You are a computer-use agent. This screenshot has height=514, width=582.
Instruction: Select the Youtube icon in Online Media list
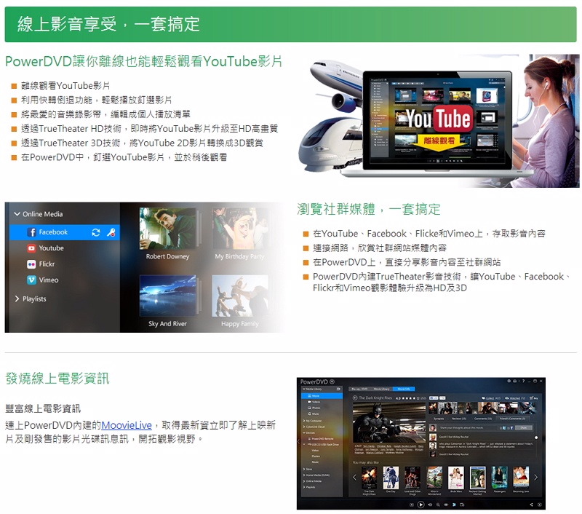point(31,248)
